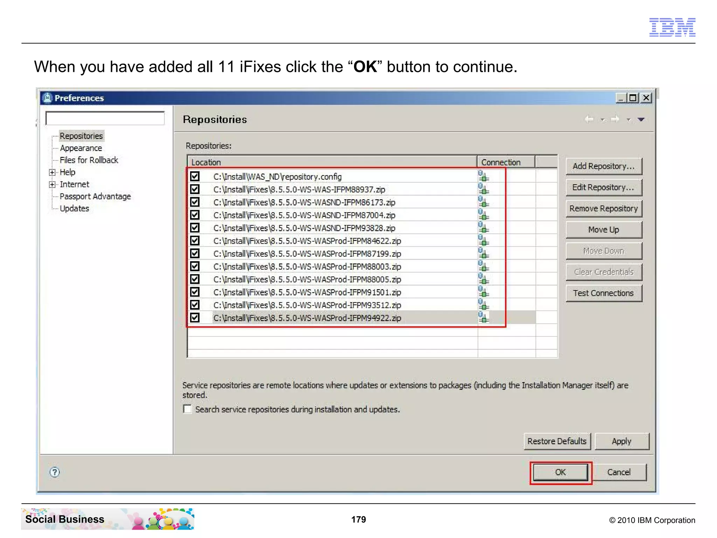Image resolution: width=717 pixels, height=538 pixels.
Task: Click connection icon for IFPM86173.zip row
Action: (x=483, y=202)
